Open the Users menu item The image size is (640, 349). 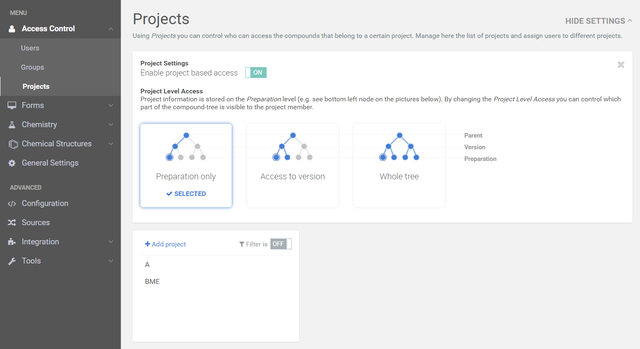click(x=30, y=48)
